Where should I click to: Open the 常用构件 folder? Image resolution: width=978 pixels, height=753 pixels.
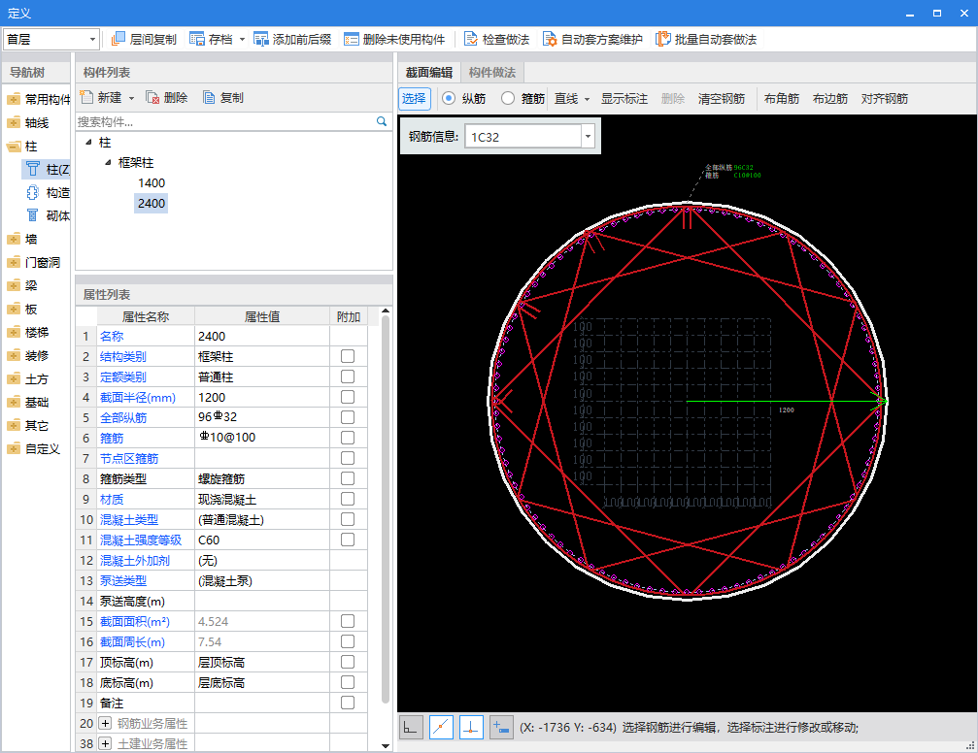(13, 99)
